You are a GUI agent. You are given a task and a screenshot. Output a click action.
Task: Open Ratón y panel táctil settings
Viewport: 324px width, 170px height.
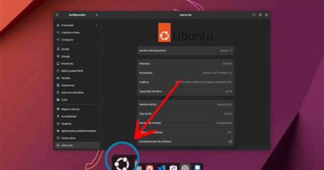[77, 71]
